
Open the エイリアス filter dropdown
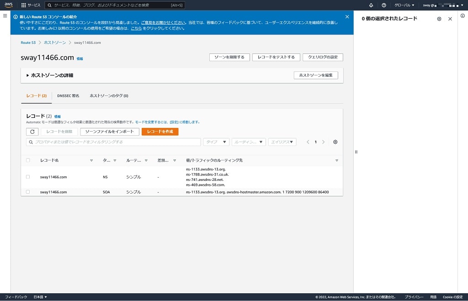point(282,142)
